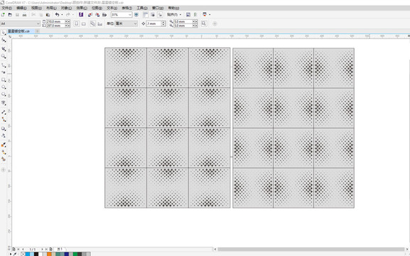
Task: Select the Rectangle tool in toolbox
Action: (x=4, y=80)
